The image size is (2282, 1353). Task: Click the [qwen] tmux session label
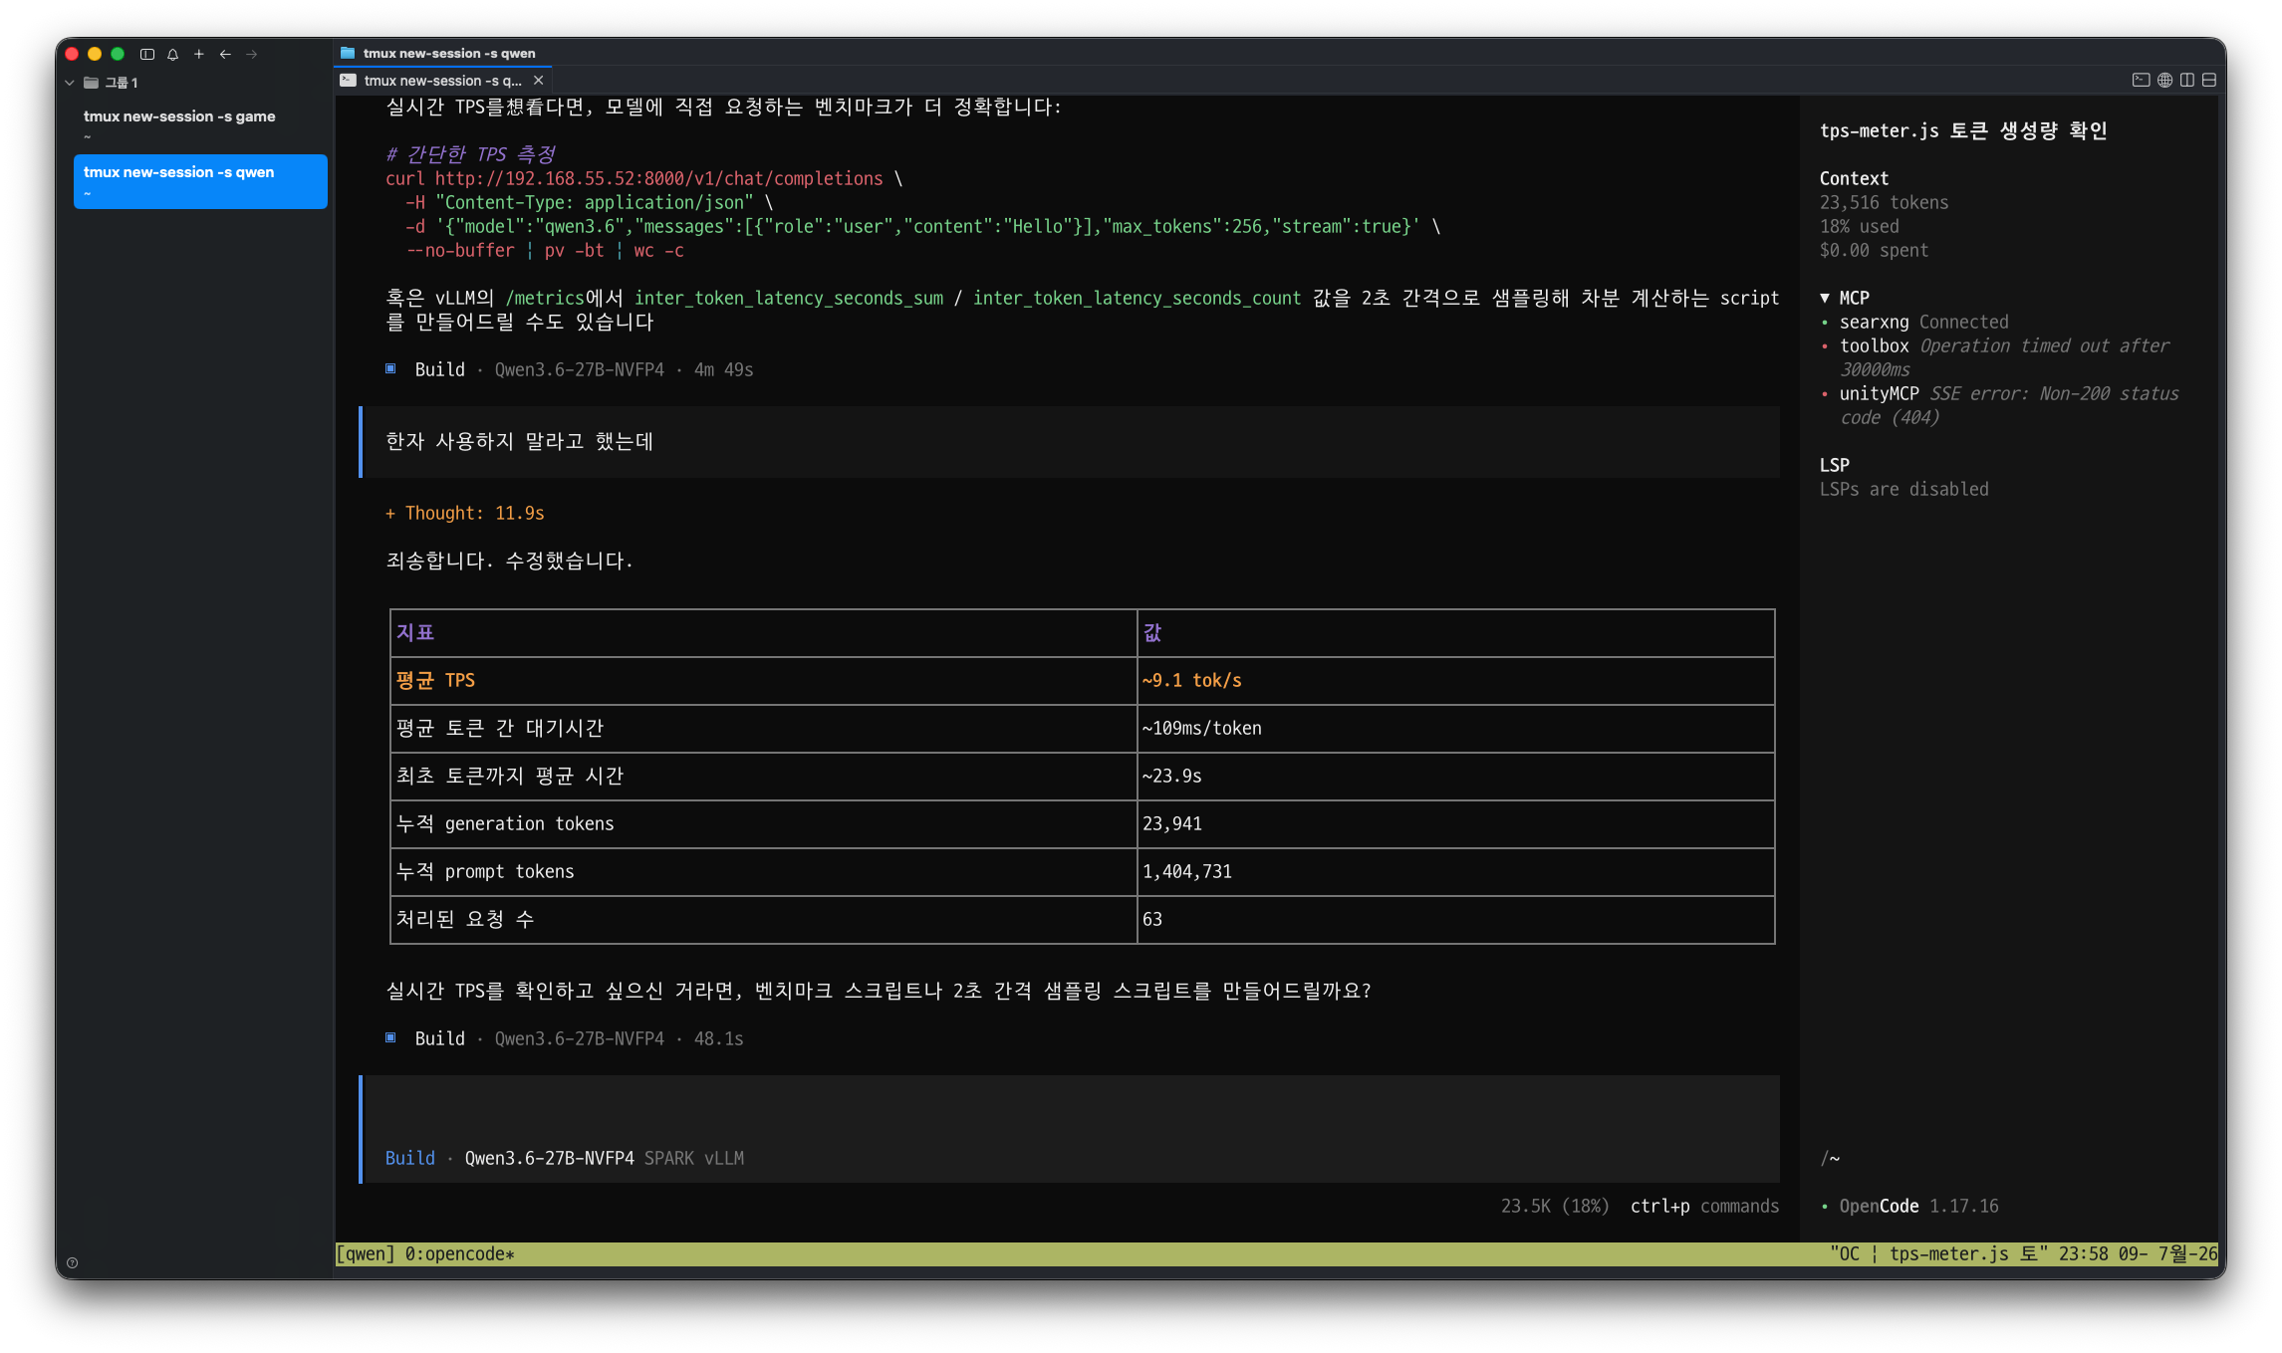pos(366,1253)
